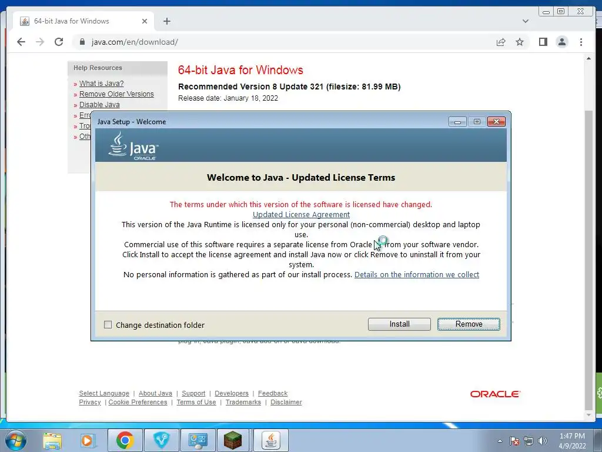Open Terms of Use footer link
Viewport: 602px width, 452px height.
point(196,402)
